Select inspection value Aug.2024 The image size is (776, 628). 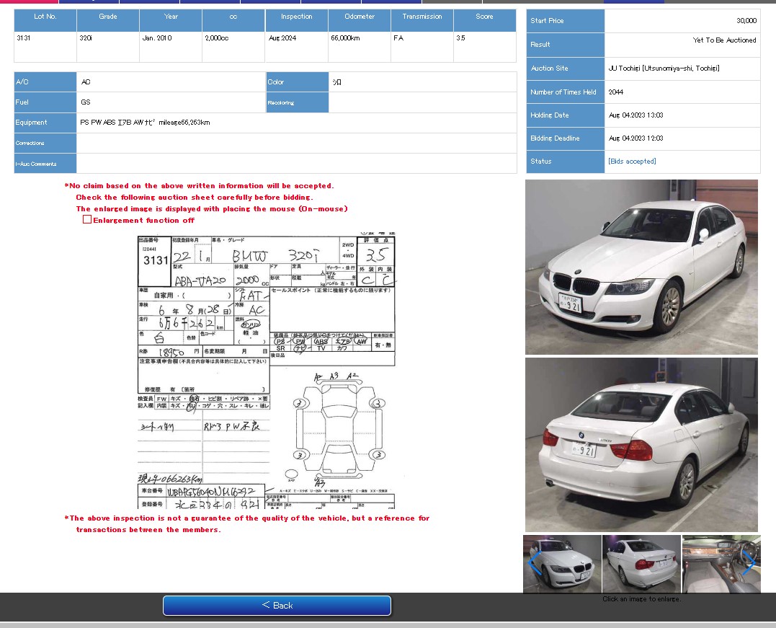click(x=282, y=38)
